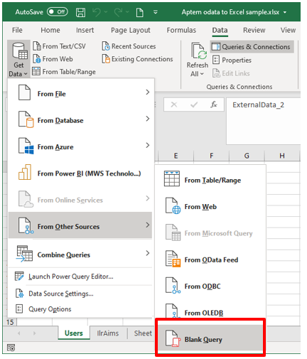The height and width of the screenshot is (359, 307).
Task: Click From Web in the ribbon
Action: click(53, 59)
